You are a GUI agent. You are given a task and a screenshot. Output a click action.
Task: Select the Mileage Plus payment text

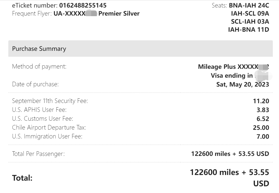[227, 67]
